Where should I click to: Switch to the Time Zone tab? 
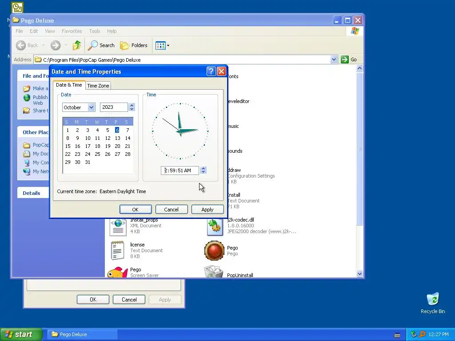click(98, 86)
